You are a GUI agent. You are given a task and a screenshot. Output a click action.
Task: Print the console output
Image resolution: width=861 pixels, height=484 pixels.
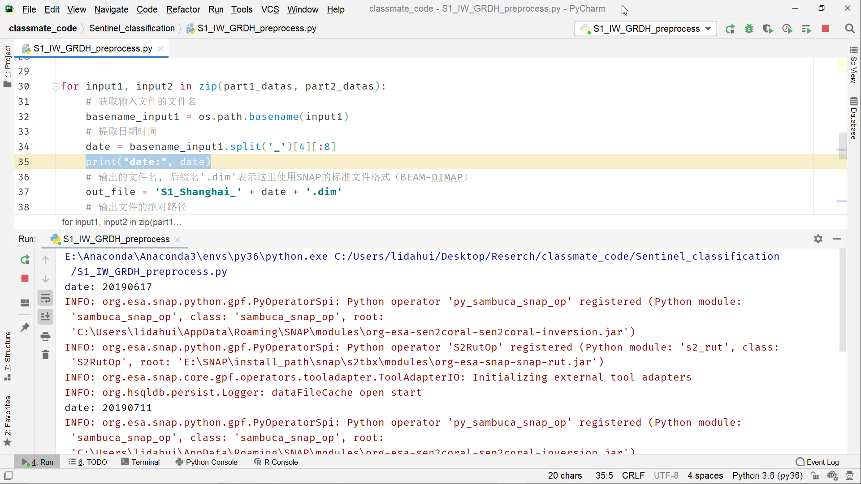(45, 336)
